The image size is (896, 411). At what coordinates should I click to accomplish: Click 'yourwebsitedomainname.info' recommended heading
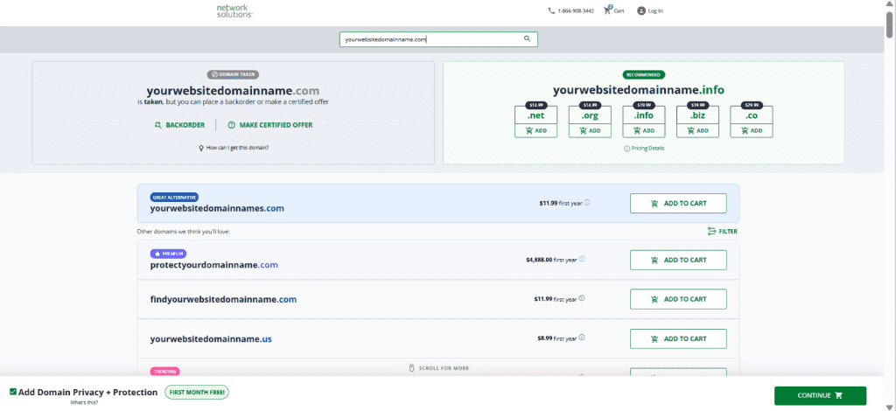638,89
